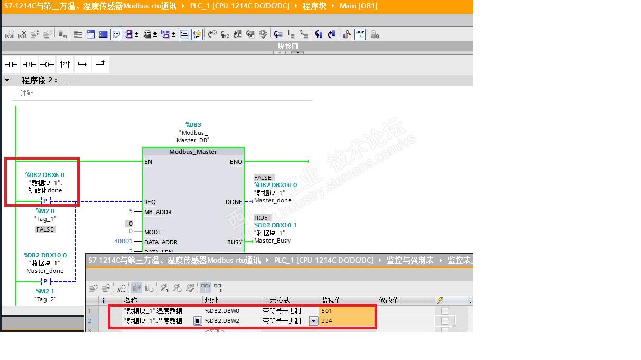This screenshot has height=360, width=641.
Task: Select monitored value 224 cell
Action: click(348, 321)
